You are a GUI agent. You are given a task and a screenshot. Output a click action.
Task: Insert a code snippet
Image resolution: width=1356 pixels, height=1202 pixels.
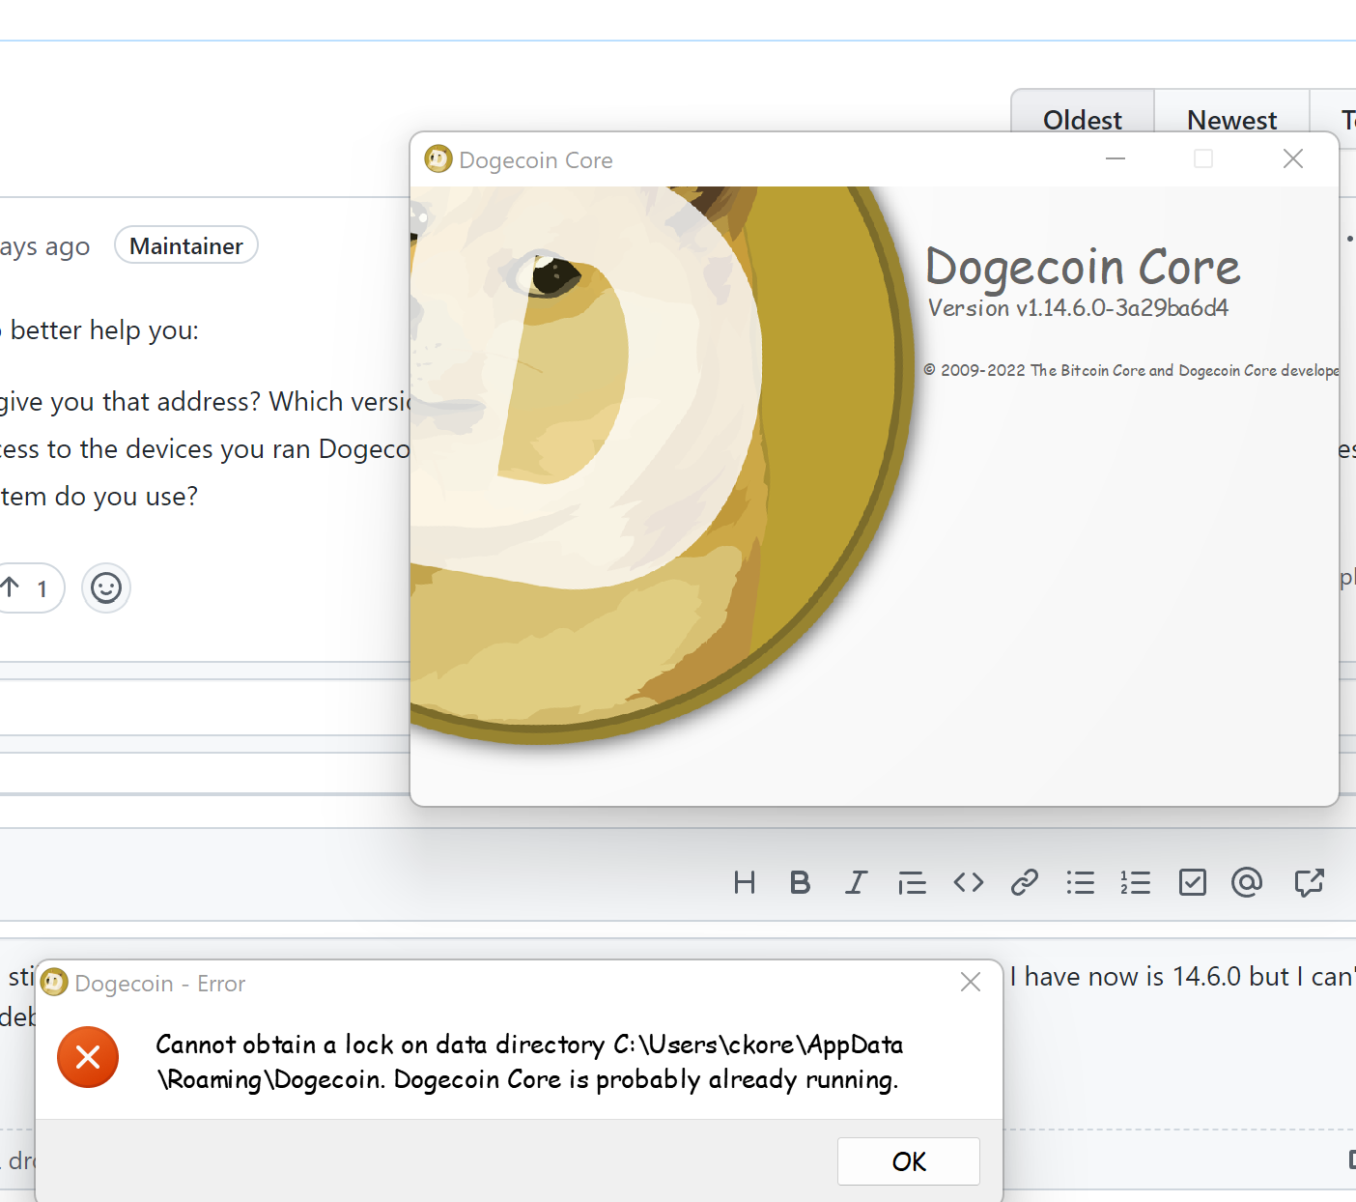point(968,882)
